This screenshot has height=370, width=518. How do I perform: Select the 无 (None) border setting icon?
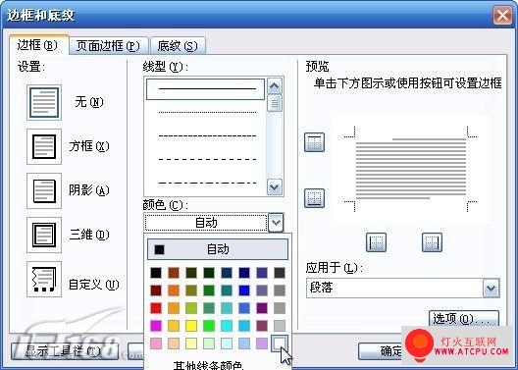pyautogui.click(x=44, y=102)
